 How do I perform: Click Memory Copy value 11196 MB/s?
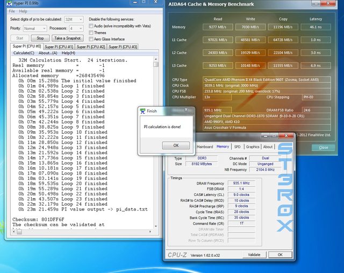tap(283, 27)
